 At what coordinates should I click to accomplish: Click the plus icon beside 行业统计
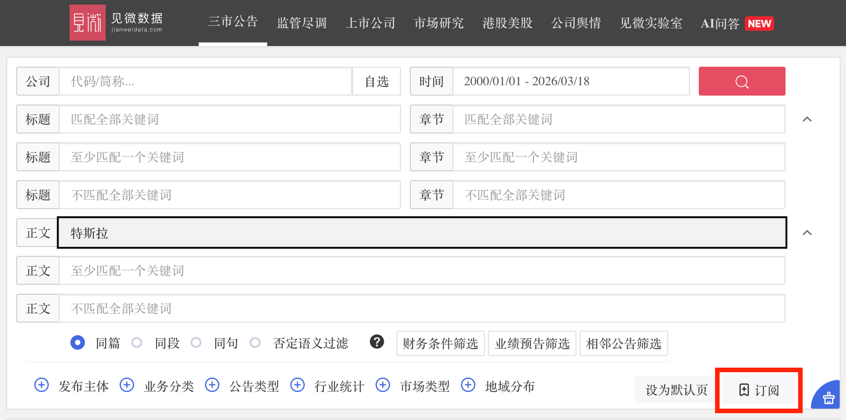[298, 385]
